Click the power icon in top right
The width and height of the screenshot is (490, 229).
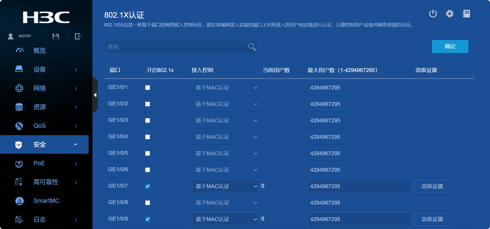pyautogui.click(x=433, y=14)
